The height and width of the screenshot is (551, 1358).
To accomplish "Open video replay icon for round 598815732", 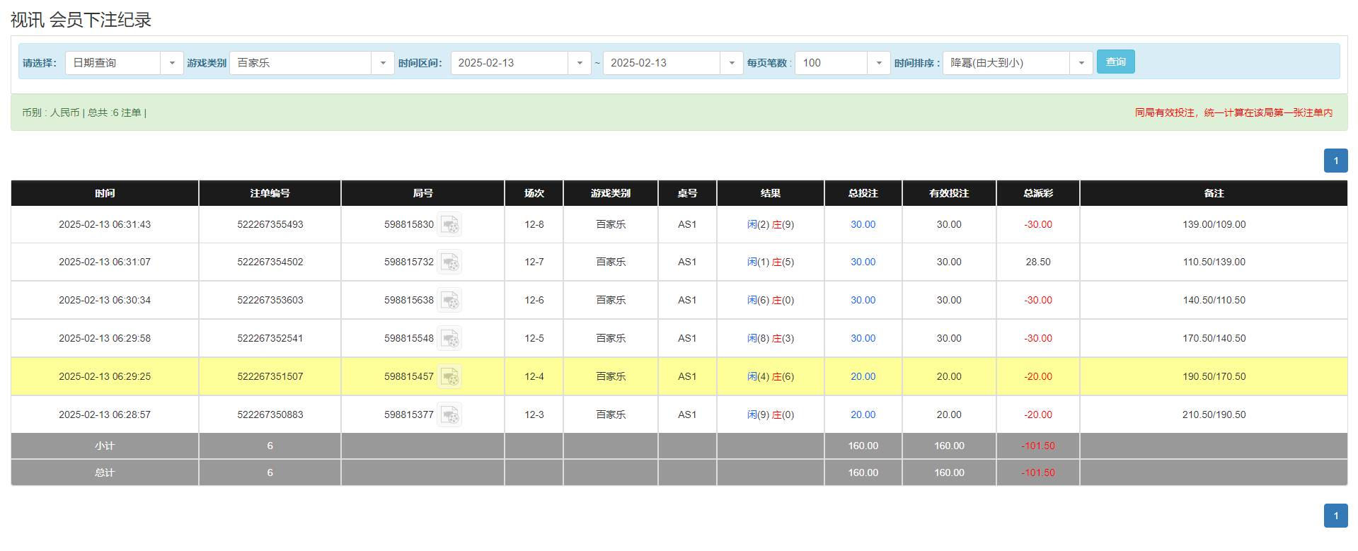I will click(x=449, y=262).
